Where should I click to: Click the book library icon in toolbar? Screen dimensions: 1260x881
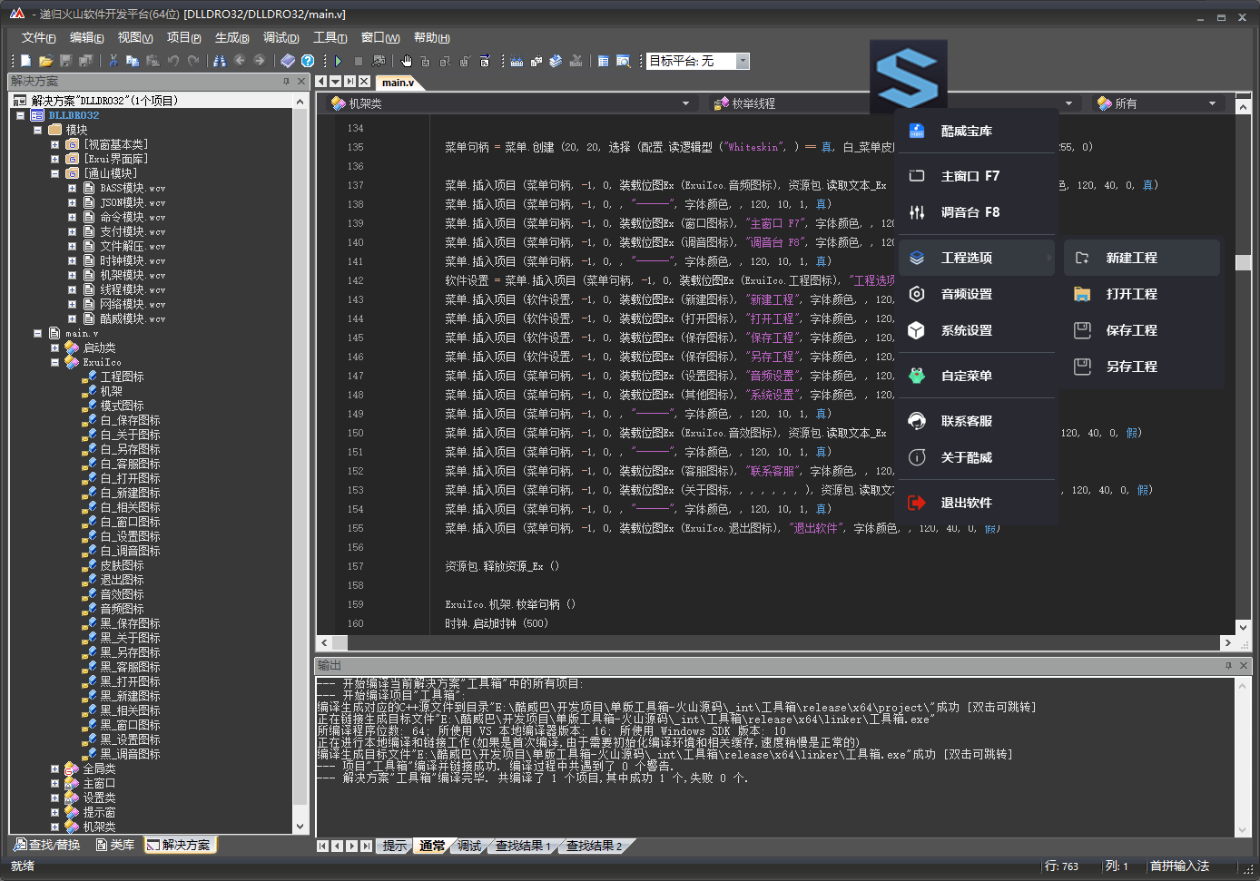pos(288,61)
